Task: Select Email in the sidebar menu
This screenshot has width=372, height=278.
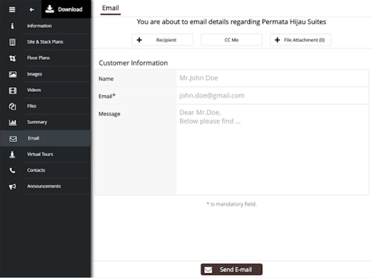Action: [x=33, y=138]
